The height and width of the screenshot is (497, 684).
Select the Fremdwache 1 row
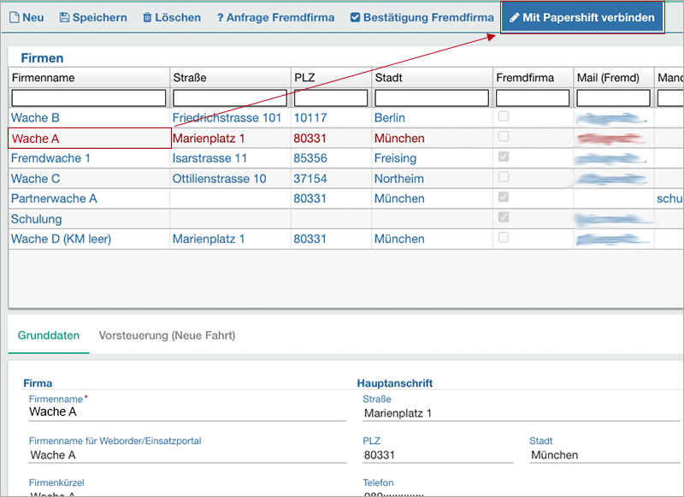coord(345,158)
